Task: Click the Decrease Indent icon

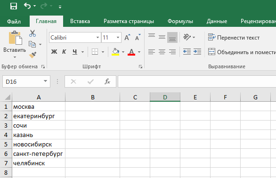Action: [187, 52]
